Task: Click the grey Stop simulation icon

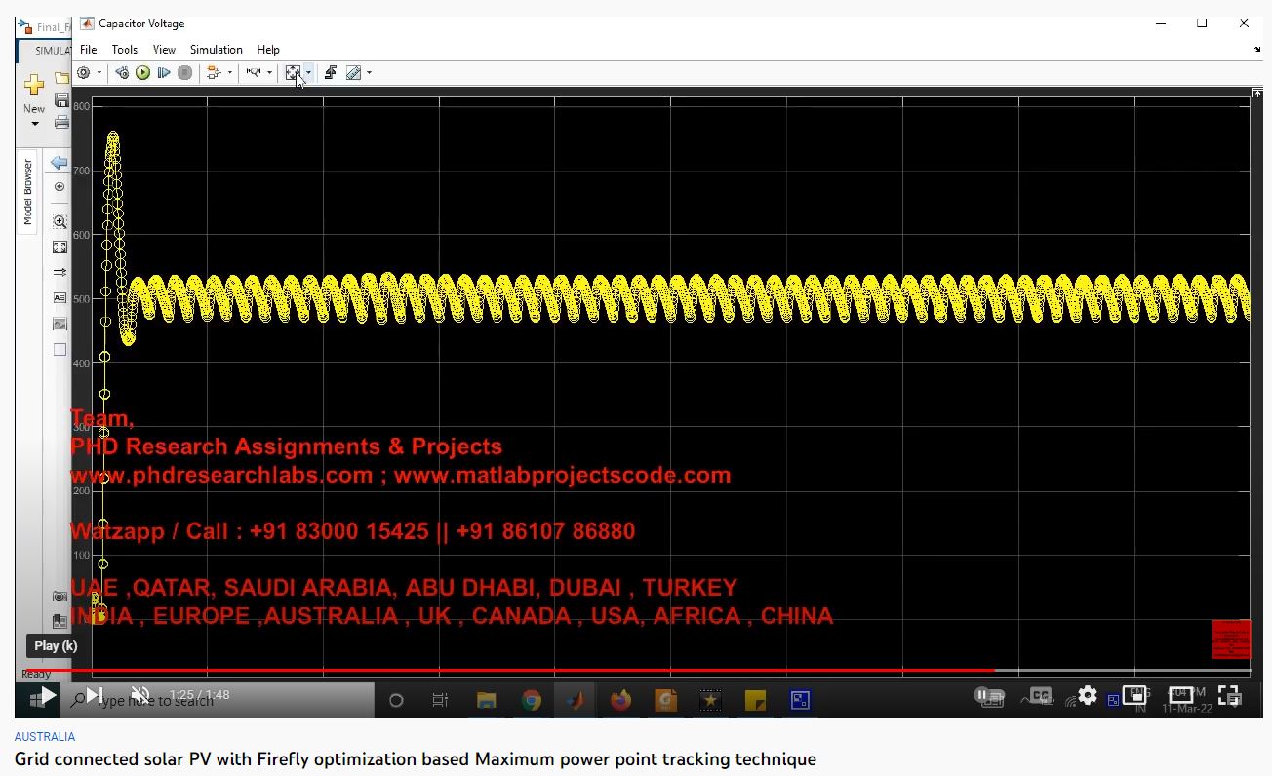Action: click(x=185, y=73)
